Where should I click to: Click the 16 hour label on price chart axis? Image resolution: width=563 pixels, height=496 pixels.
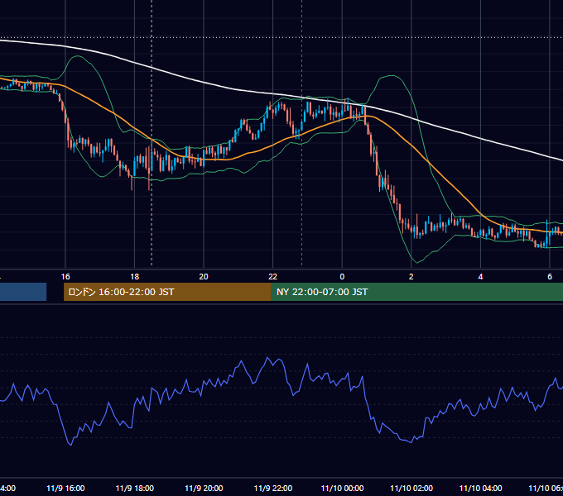65,277
